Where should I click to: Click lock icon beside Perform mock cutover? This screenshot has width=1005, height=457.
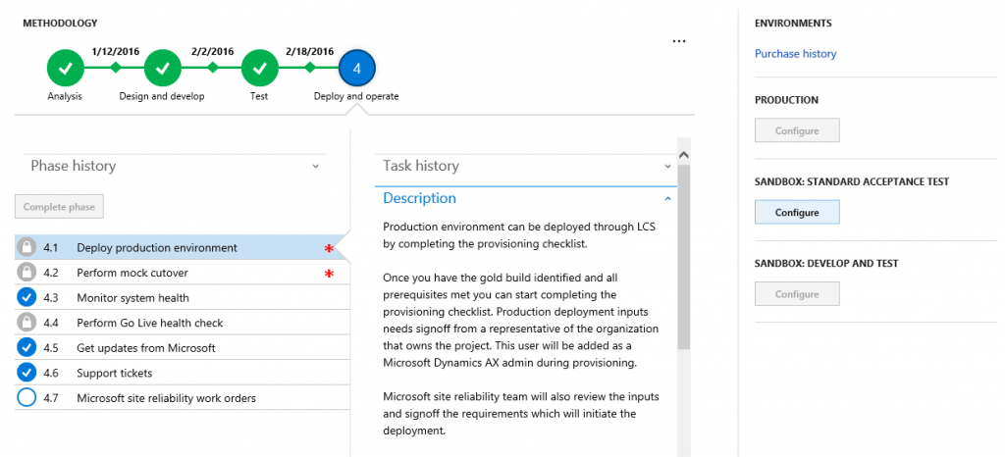tap(27, 273)
